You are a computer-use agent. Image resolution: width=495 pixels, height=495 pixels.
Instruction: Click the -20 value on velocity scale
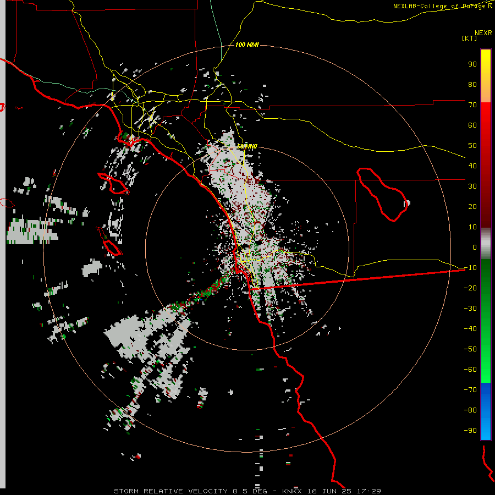470,288
